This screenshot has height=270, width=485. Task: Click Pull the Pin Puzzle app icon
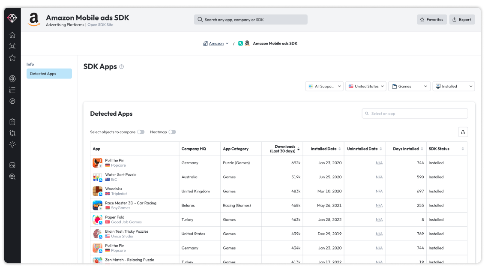tap(97, 163)
